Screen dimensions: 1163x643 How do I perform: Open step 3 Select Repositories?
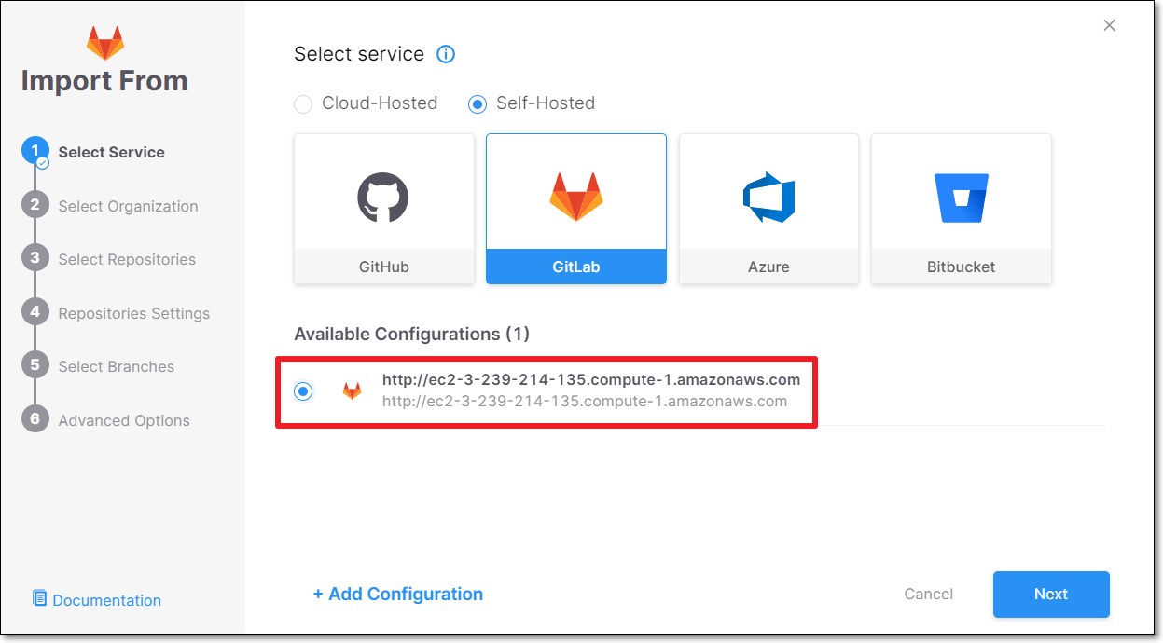(127, 259)
